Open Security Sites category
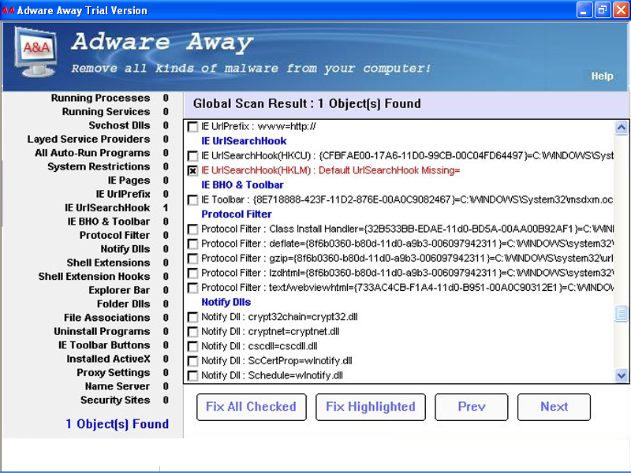Image resolution: width=631 pixels, height=473 pixels. (x=115, y=400)
